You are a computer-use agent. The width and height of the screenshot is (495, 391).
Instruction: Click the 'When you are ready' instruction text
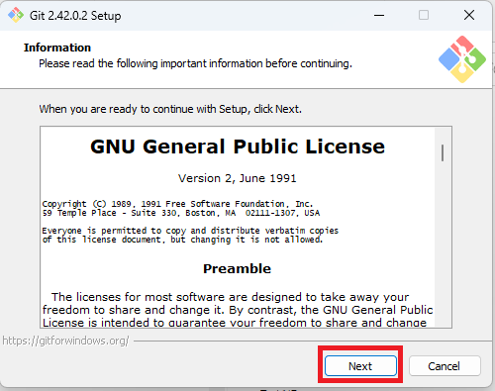170,109
